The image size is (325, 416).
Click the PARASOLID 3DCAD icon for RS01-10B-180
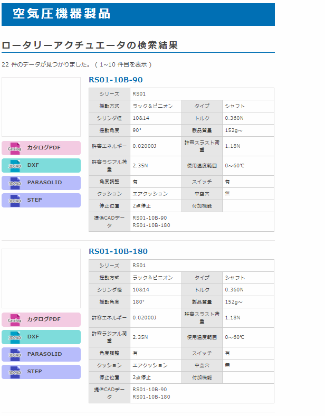(15, 354)
